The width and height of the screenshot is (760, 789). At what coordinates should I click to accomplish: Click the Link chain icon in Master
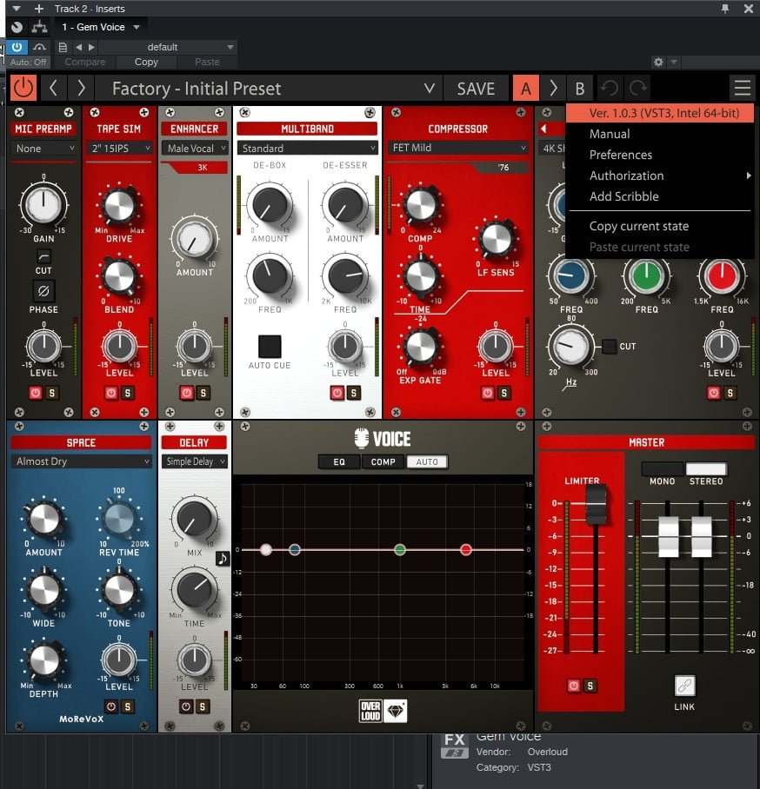pyautogui.click(x=684, y=686)
